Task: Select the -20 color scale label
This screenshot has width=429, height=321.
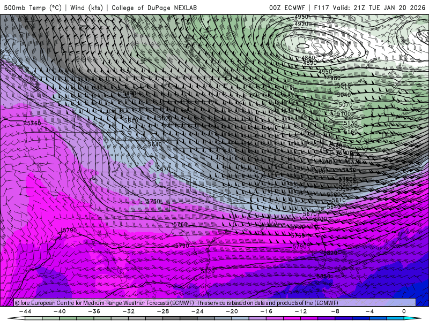Action: pyautogui.click(x=232, y=311)
